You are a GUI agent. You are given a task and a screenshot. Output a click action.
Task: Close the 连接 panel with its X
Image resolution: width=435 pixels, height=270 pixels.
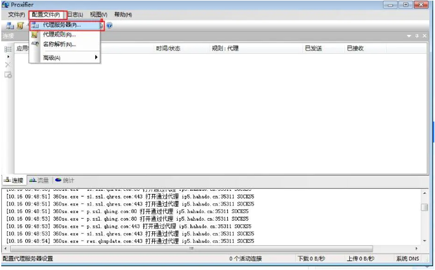424,36
